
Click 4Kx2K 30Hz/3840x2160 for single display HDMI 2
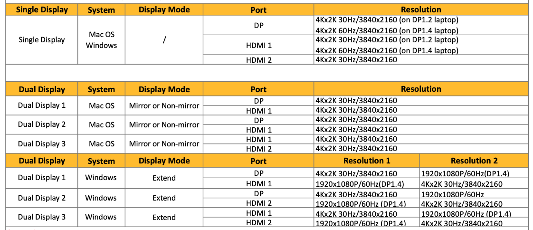[356, 60]
